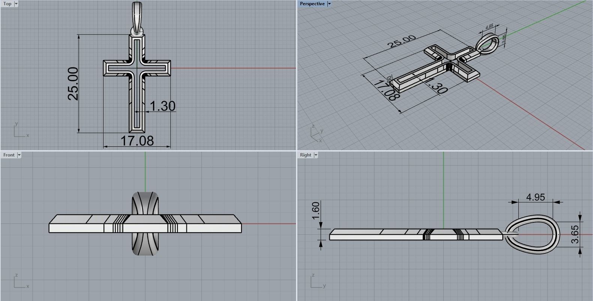The image size is (593, 301).
Task: Select the 1.30 dimension in Top view
Action: tap(162, 106)
